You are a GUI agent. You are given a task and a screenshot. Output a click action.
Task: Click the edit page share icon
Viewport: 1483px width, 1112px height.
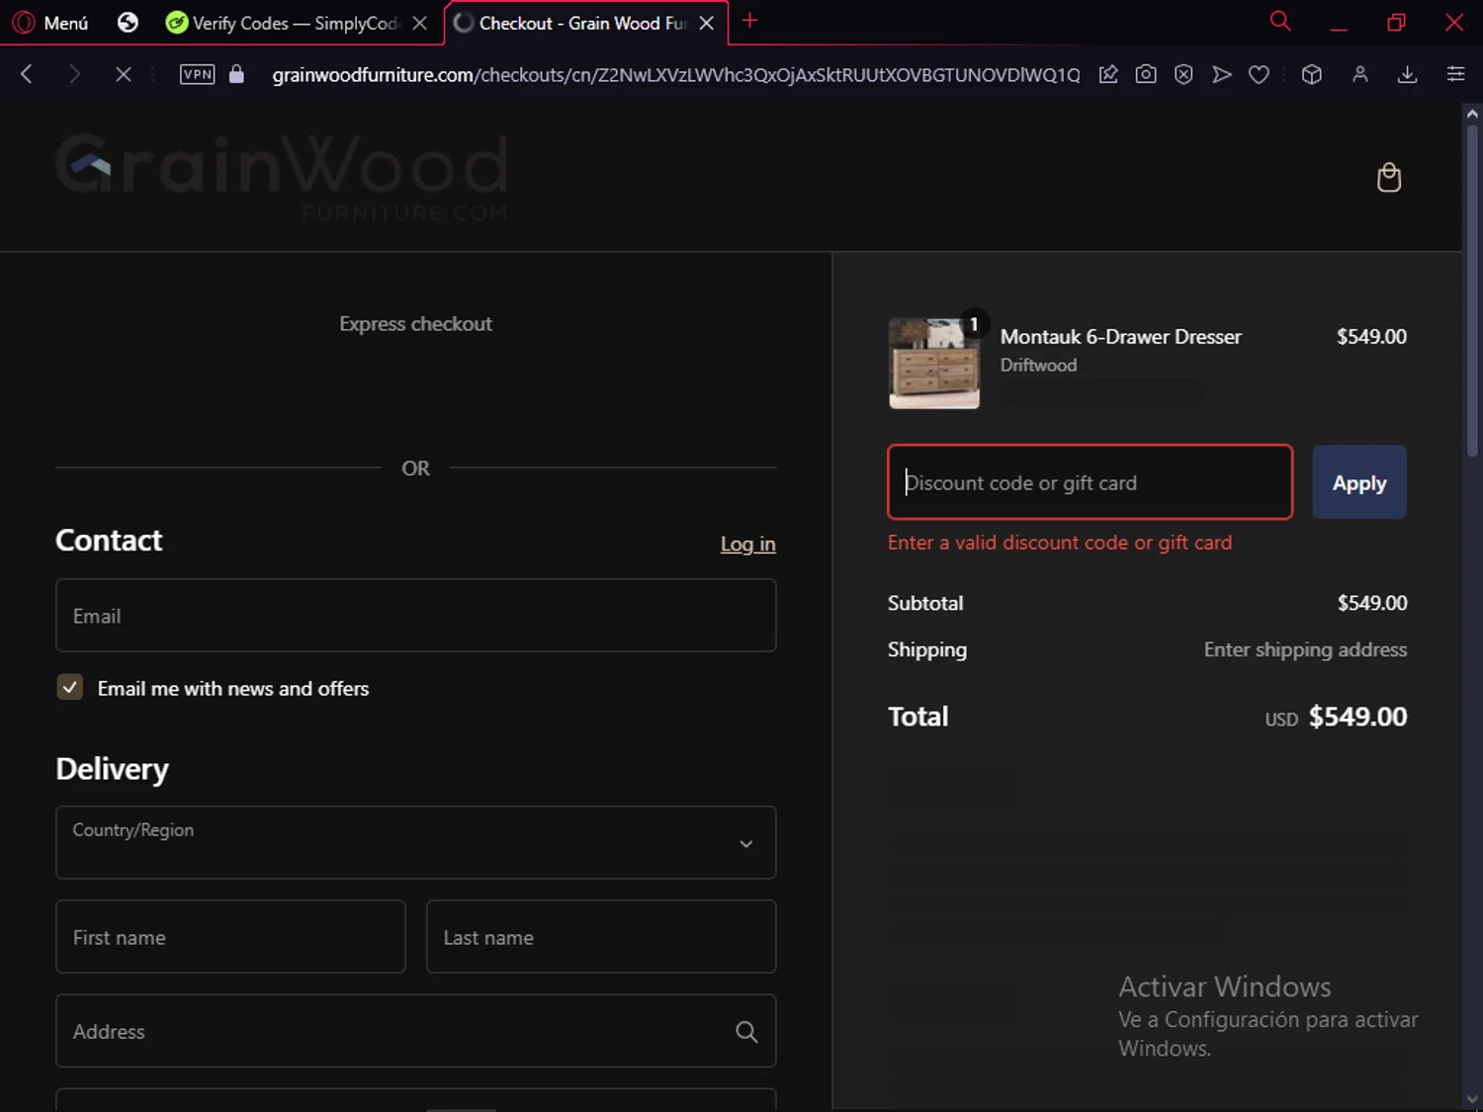1108,74
